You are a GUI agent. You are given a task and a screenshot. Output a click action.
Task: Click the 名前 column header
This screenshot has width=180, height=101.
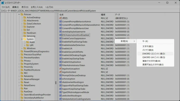pos(79,15)
